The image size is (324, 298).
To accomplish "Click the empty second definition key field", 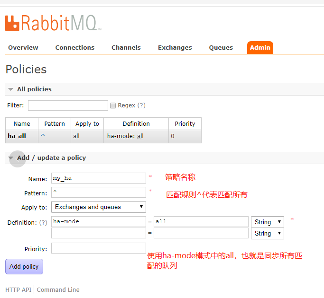I will (x=99, y=233).
